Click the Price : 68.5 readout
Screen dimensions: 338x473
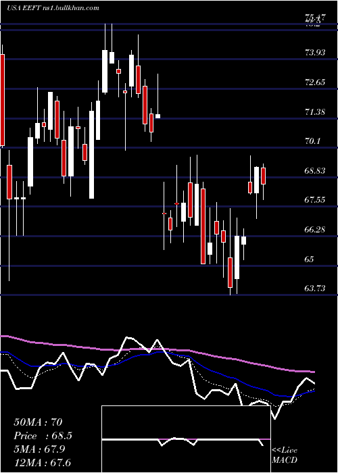[x=43, y=436]
